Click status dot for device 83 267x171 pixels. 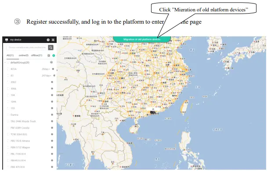coord(54,75)
